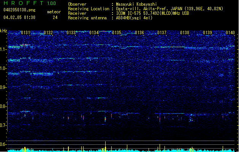
Task: Click the tallest yellow meteor spike near 0134
Action: point(105,147)
